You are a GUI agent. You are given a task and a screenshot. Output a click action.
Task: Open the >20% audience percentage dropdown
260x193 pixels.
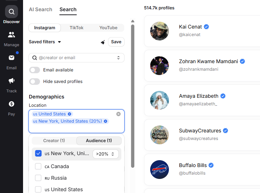106,154
